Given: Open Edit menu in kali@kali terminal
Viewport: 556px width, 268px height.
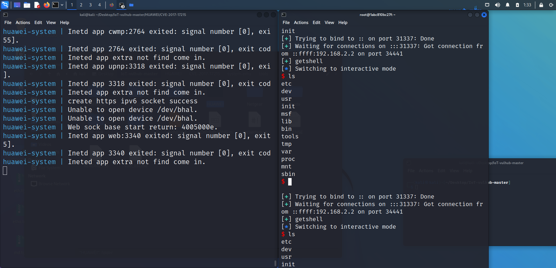Looking at the screenshot, I should [x=38, y=23].
